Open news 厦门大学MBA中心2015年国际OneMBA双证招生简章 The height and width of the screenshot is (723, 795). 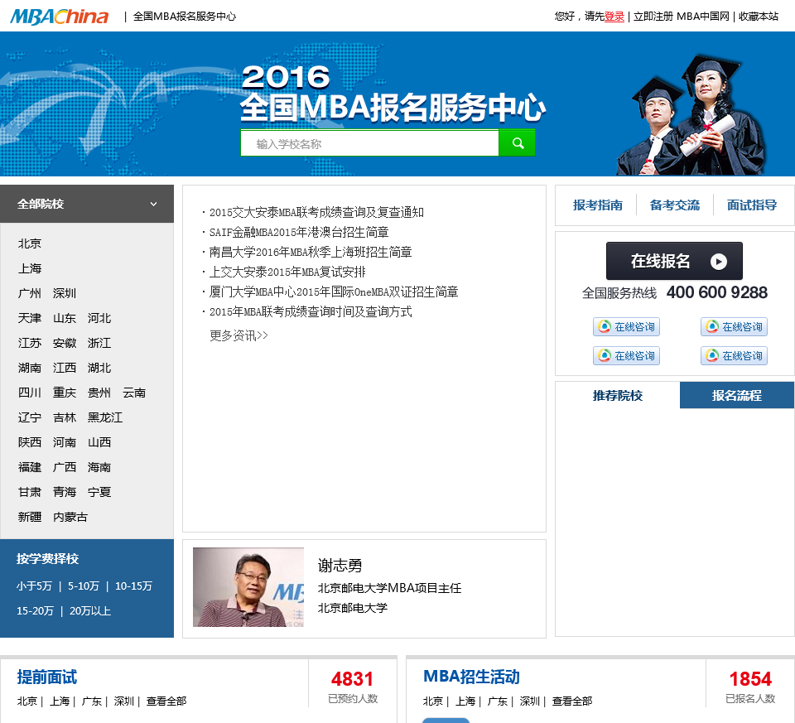[x=334, y=292]
